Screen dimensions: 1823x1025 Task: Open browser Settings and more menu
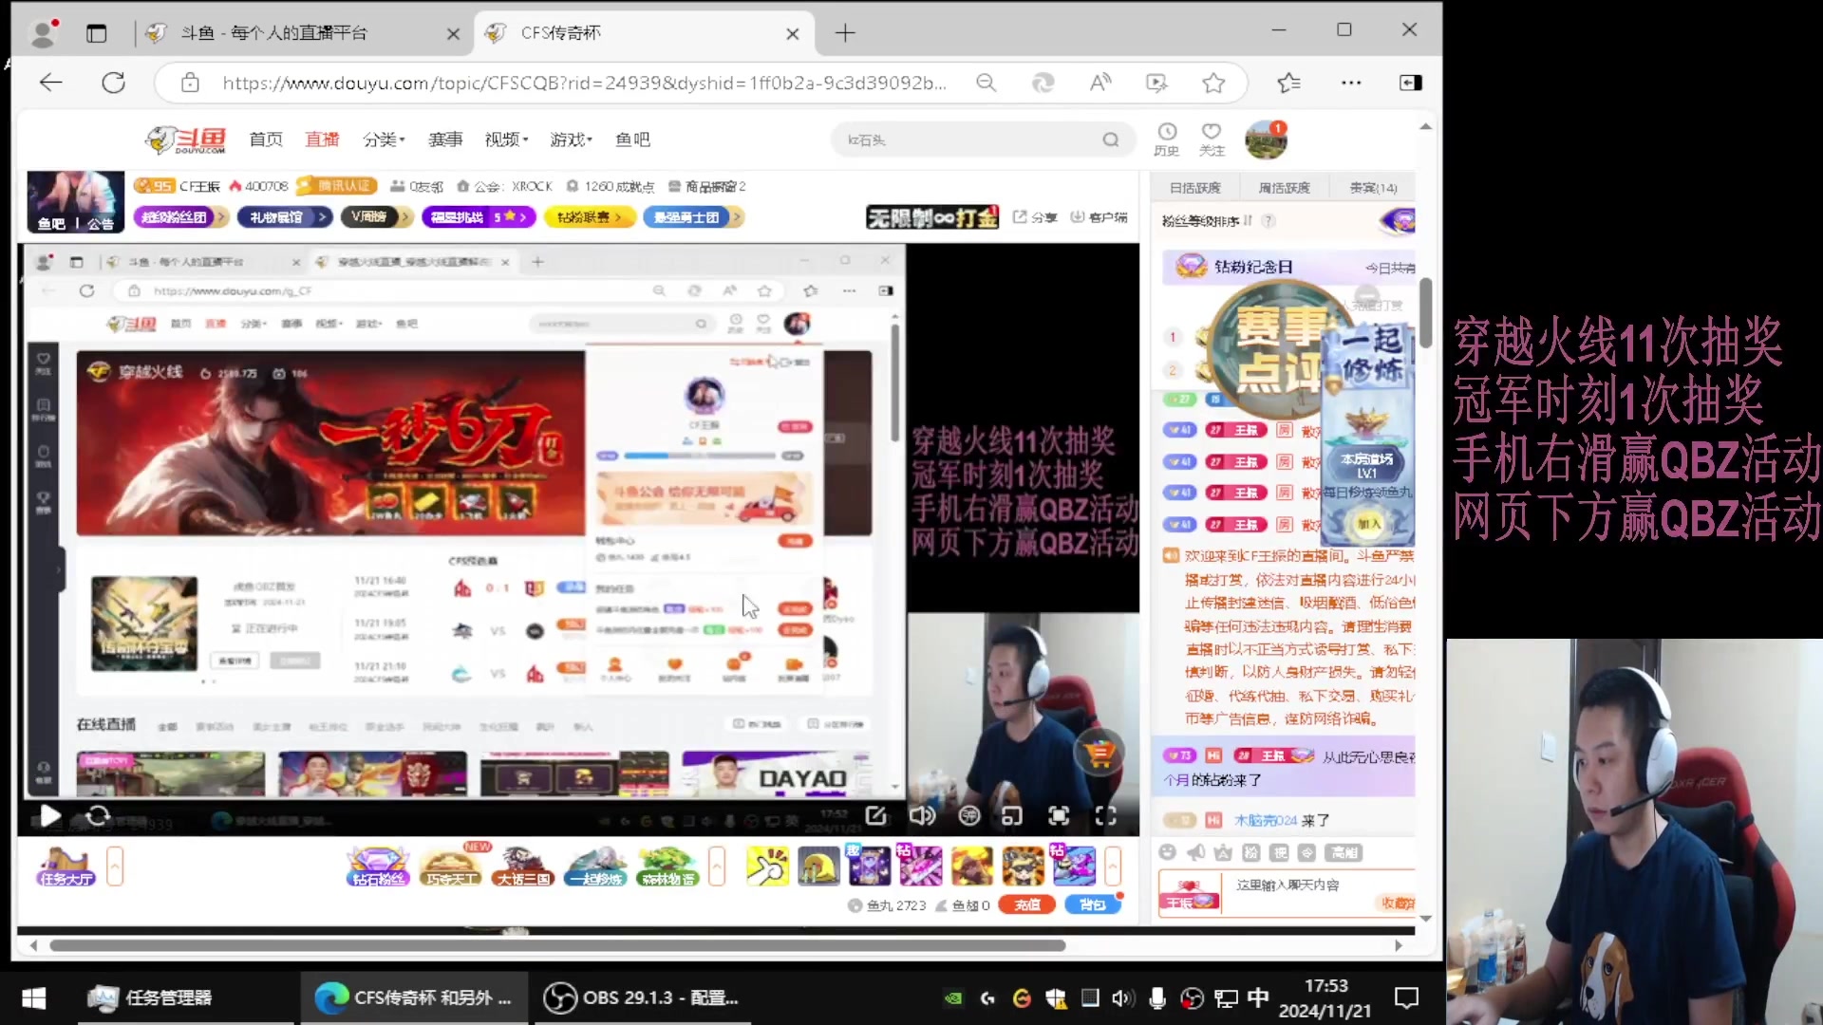(1351, 83)
